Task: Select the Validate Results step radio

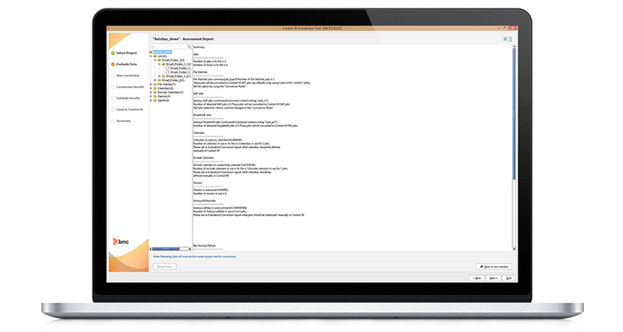Action: [112, 98]
